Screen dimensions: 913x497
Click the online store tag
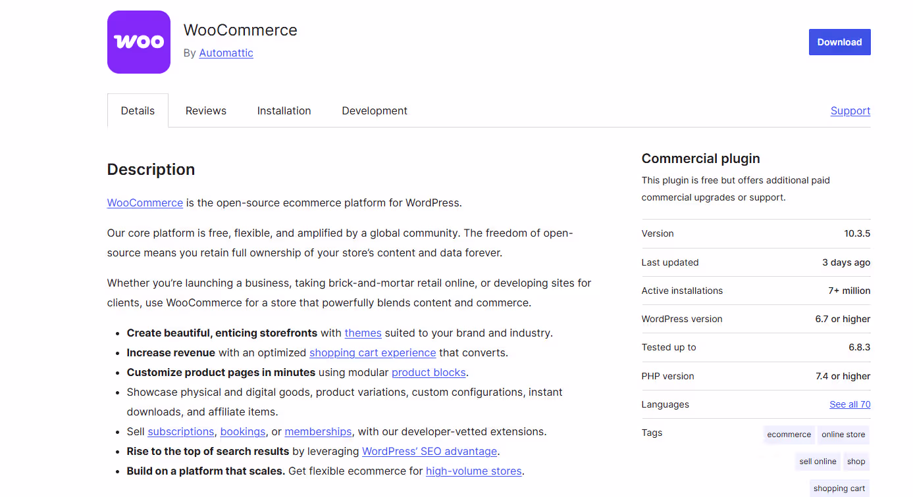pyautogui.click(x=843, y=434)
